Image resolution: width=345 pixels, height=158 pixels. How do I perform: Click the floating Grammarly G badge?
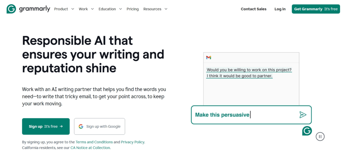pyautogui.click(x=307, y=131)
